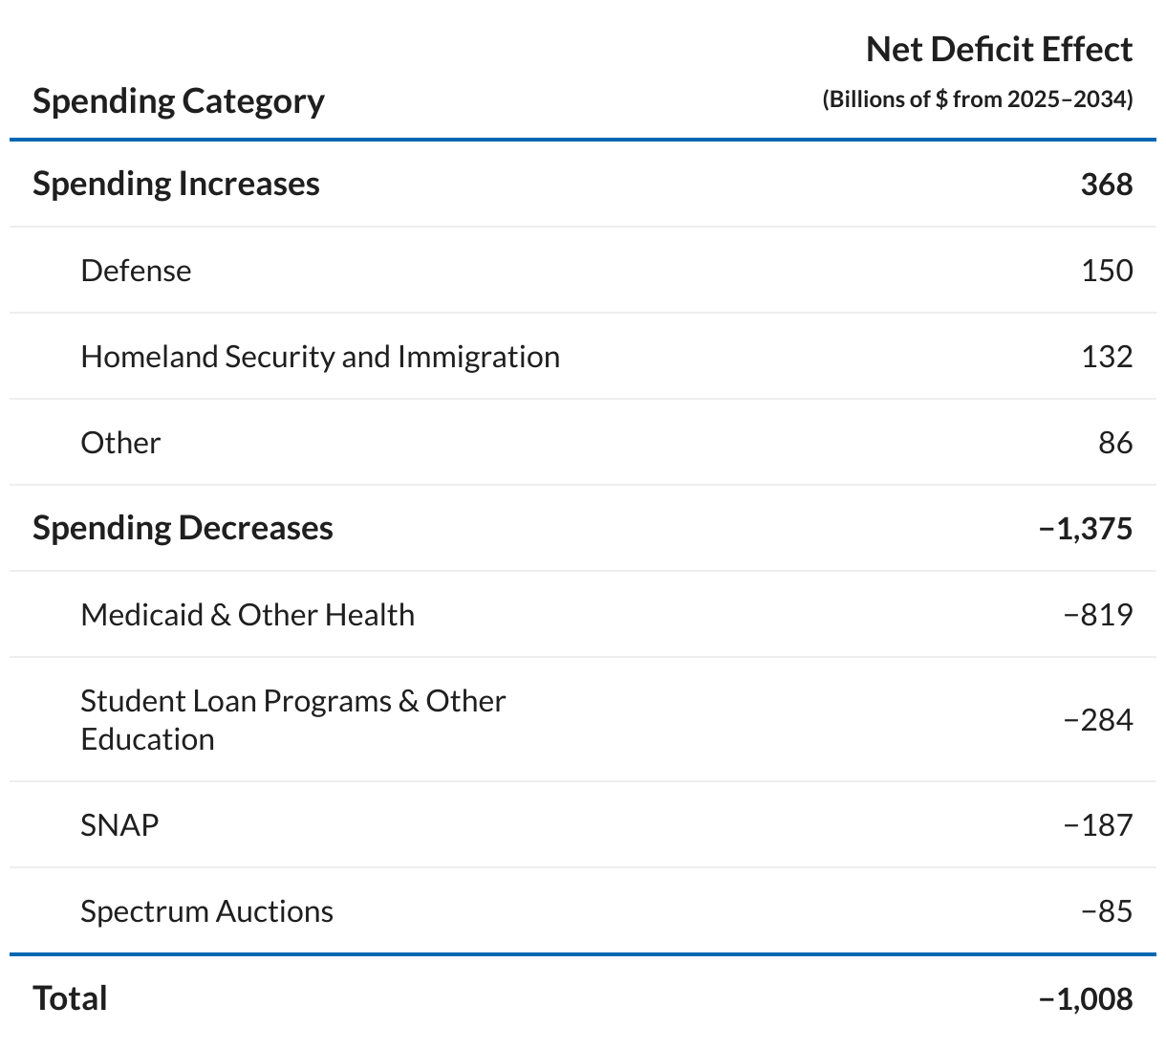The height and width of the screenshot is (1050, 1166).
Task: Click the 132 deficit effect value
Action: point(1107,357)
